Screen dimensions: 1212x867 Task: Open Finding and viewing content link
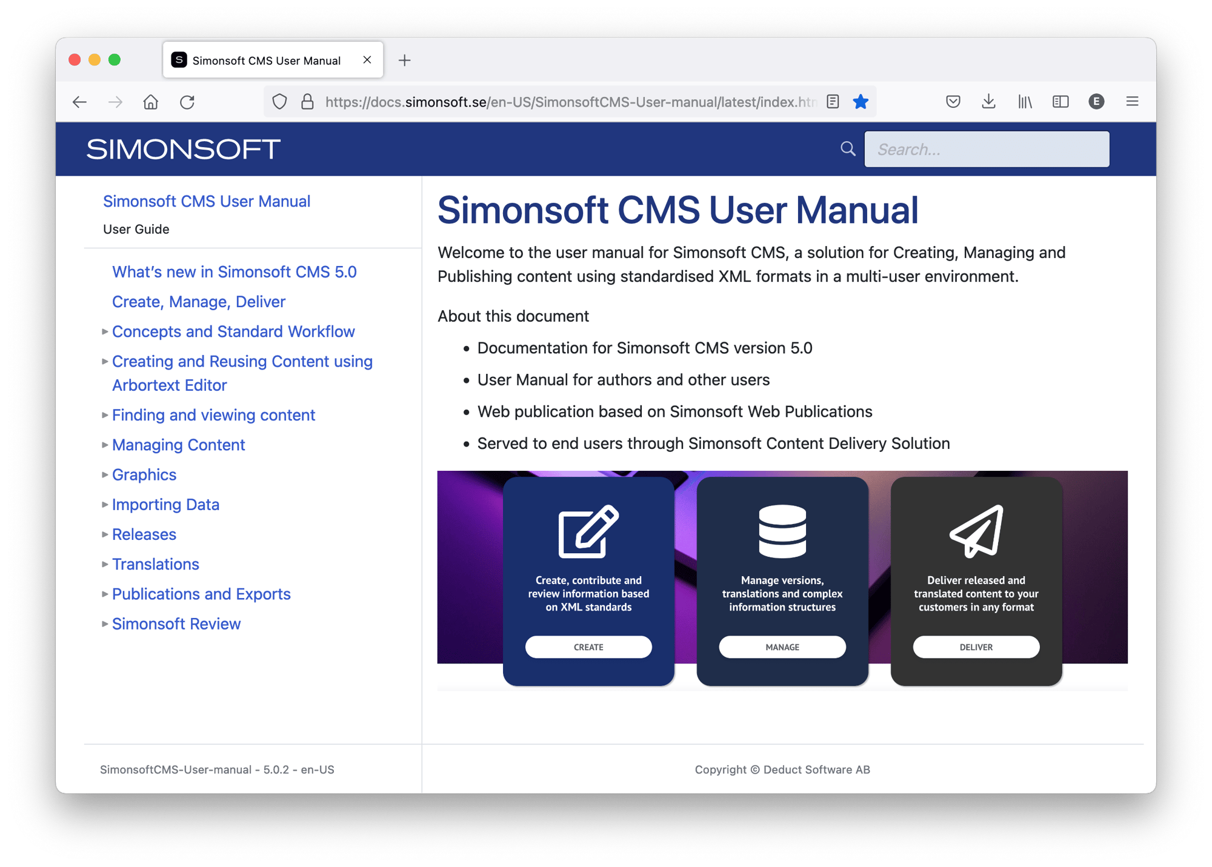tap(214, 415)
